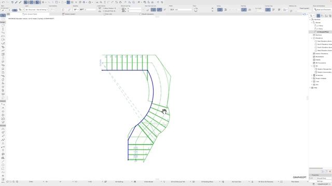
Task: Expand the Lists folder in Navigator
Action: pos(312,82)
